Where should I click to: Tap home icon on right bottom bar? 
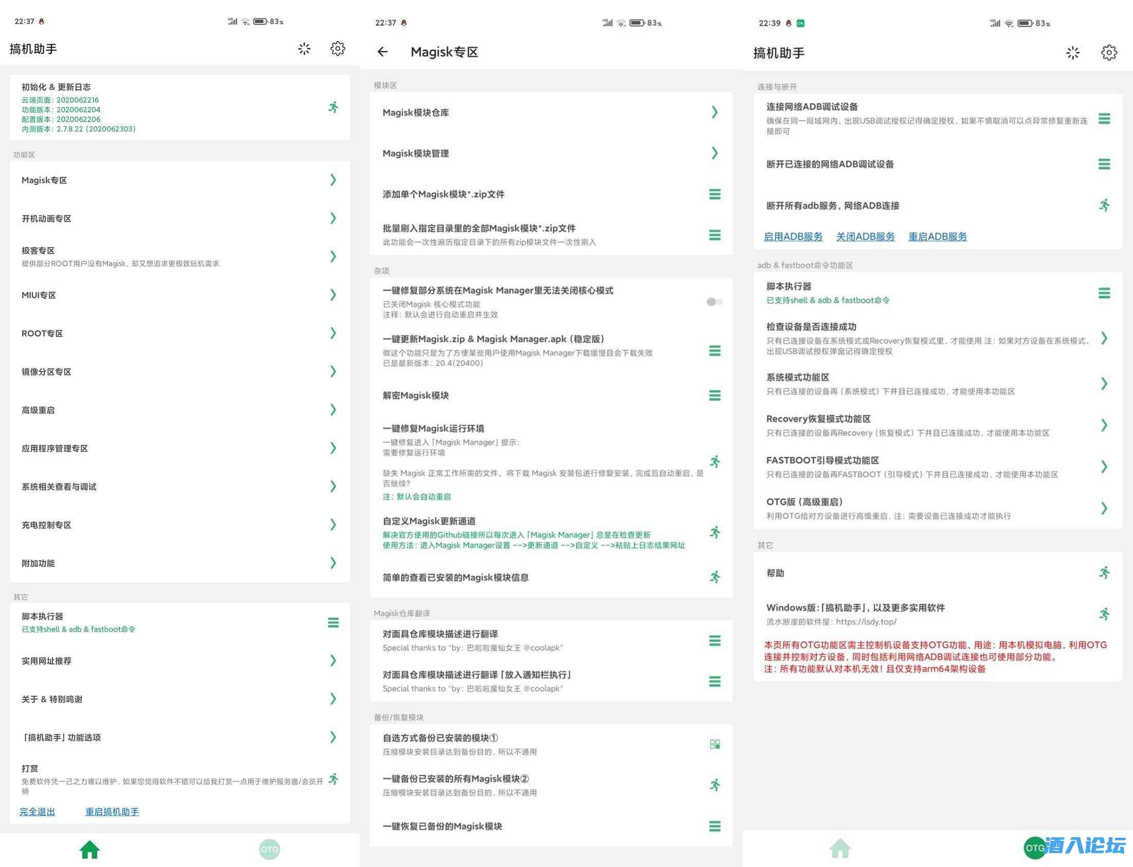tap(840, 848)
